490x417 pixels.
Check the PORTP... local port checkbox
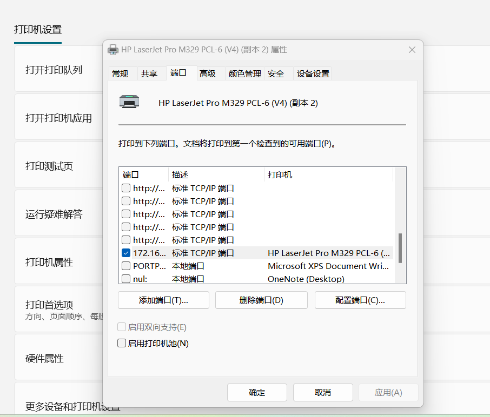point(125,266)
